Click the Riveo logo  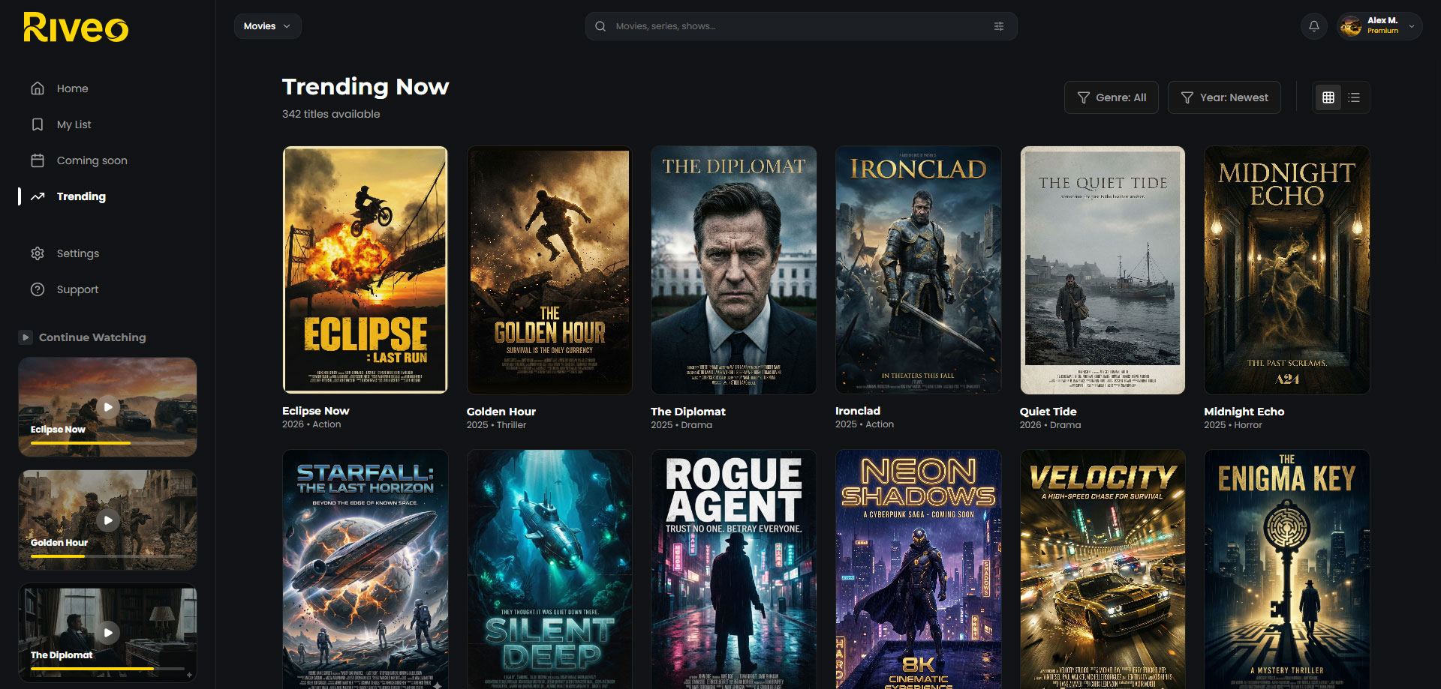pos(76,28)
